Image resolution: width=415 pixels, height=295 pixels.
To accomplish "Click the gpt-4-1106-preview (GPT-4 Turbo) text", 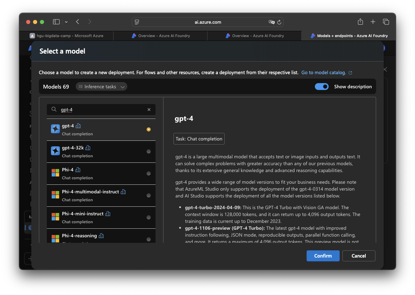I will (x=225, y=228).
